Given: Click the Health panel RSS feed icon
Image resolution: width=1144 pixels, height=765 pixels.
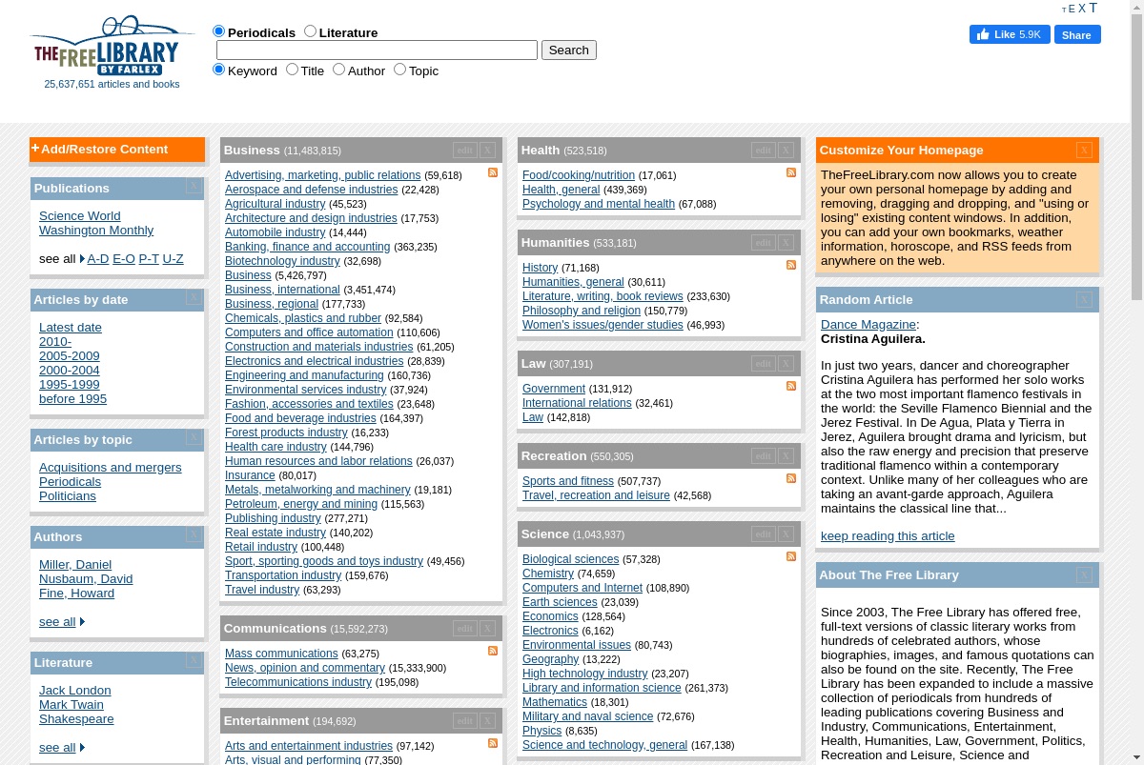Looking at the screenshot, I should (x=791, y=172).
